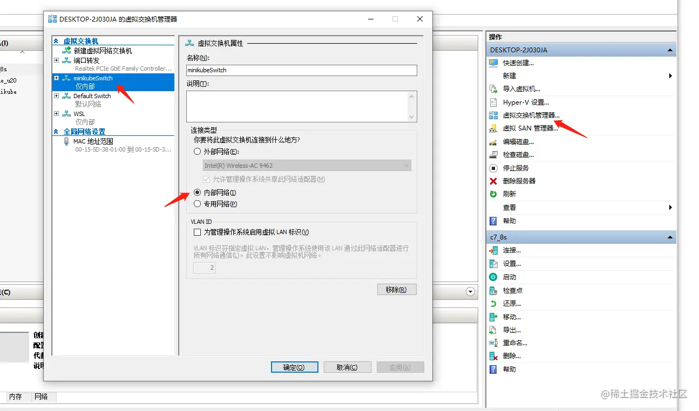Collapse the 虚拟交换机 section header
Viewport: 699px width, 411px height.
(56, 41)
